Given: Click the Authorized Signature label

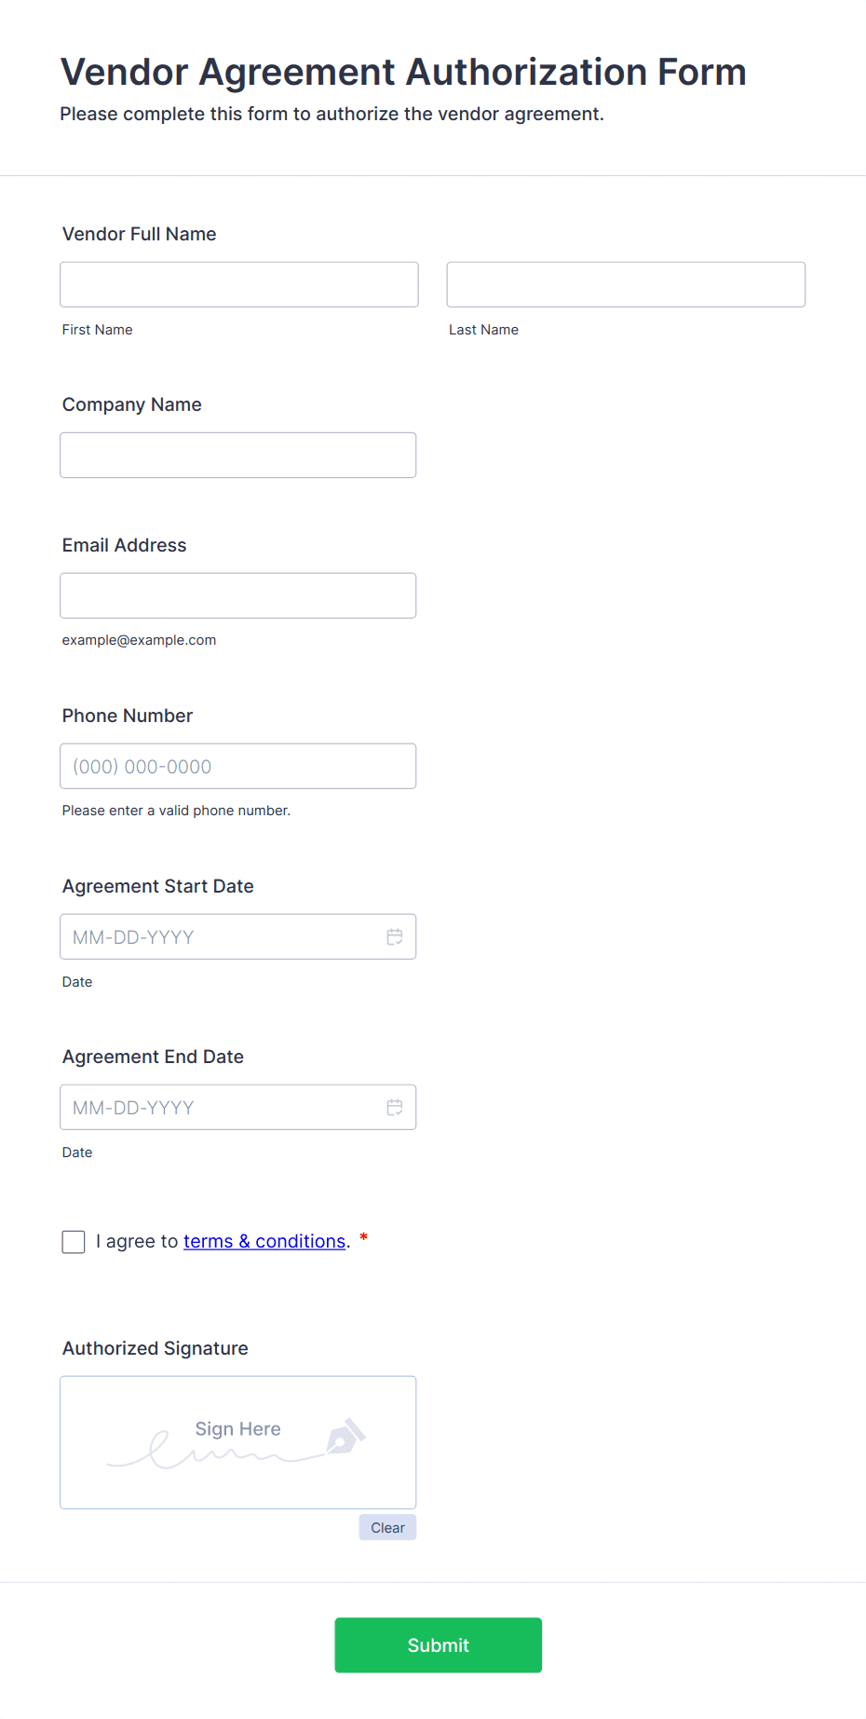Looking at the screenshot, I should 156,1349.
